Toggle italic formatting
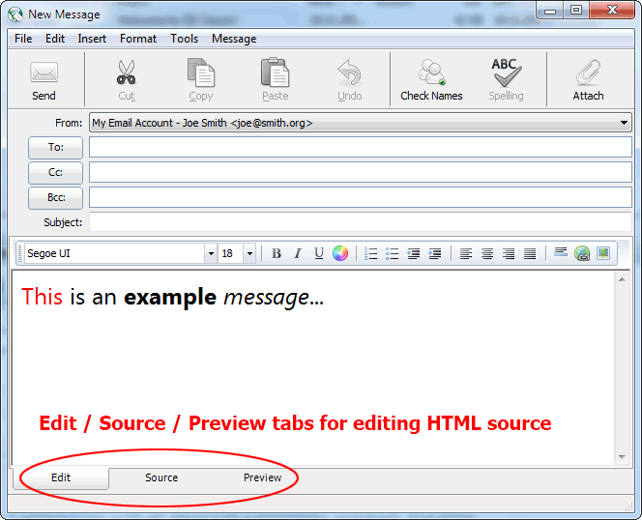The width and height of the screenshot is (642, 520). click(x=298, y=253)
